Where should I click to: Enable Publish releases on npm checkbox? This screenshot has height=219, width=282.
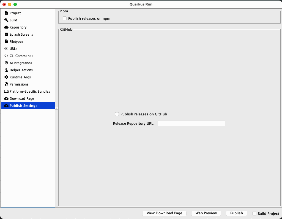pyautogui.click(x=65, y=18)
